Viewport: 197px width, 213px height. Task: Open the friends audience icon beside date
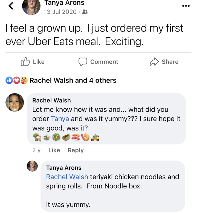click(85, 12)
